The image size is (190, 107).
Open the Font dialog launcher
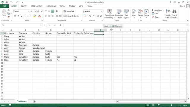pos(42,21)
